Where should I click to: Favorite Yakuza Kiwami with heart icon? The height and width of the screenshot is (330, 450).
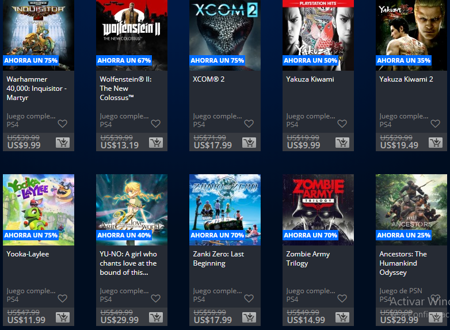coord(342,124)
